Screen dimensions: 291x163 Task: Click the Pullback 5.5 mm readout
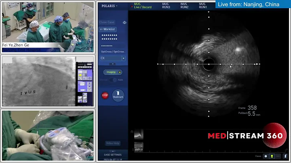point(249,113)
